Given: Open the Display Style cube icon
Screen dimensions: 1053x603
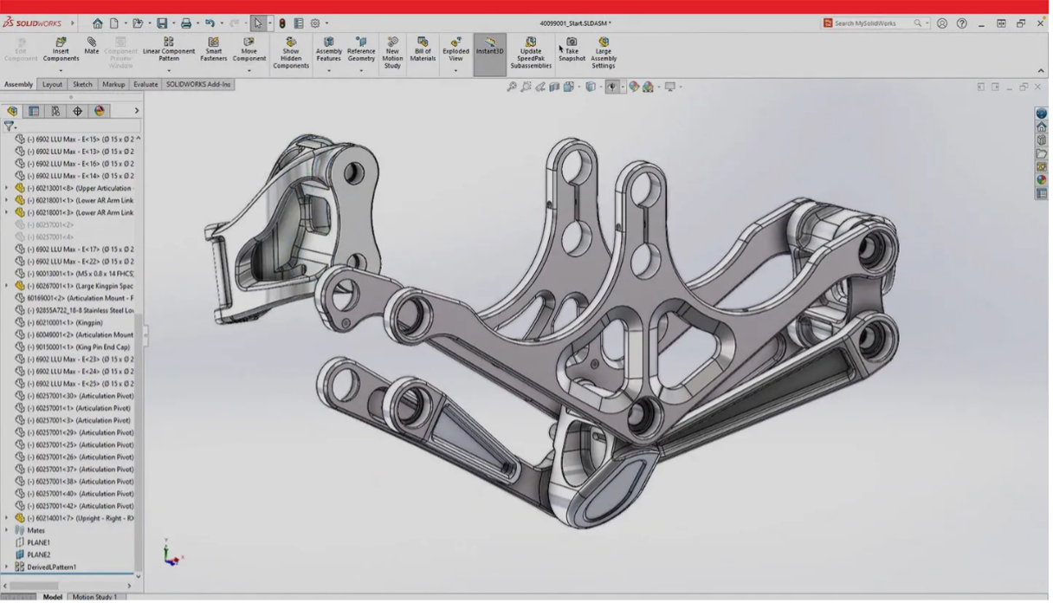Looking at the screenshot, I should [590, 87].
